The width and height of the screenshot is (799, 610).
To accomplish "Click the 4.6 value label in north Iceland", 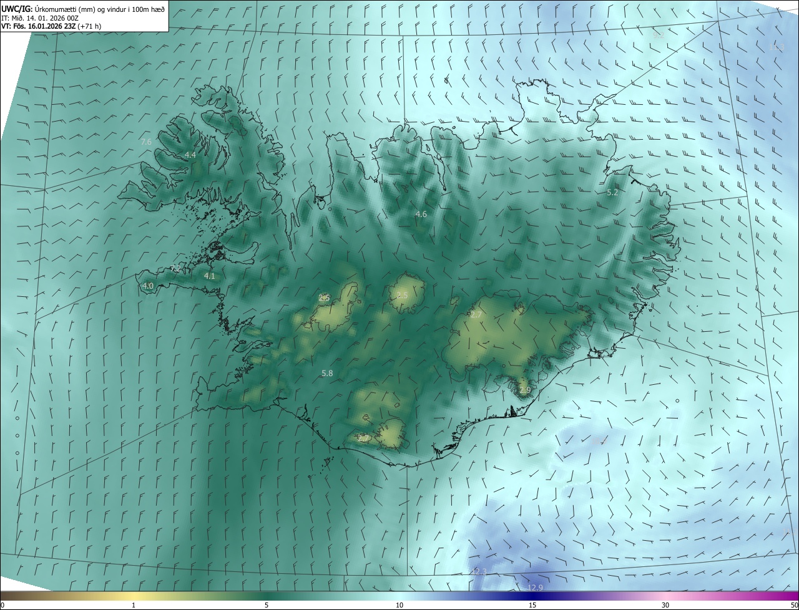I will (x=421, y=214).
